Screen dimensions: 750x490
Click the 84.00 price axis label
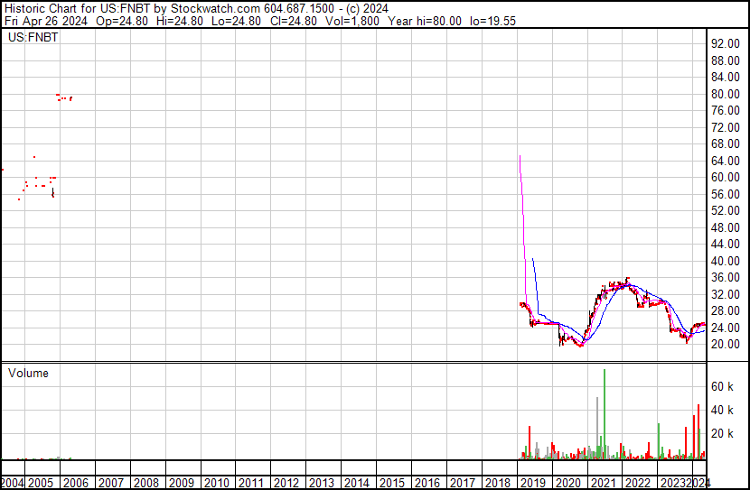click(x=726, y=77)
